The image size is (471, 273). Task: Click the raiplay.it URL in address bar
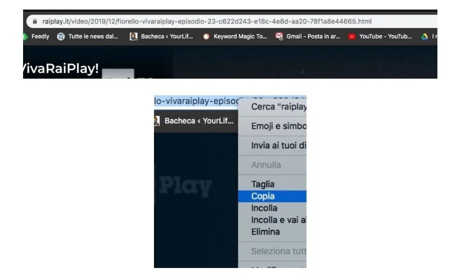coord(207,22)
